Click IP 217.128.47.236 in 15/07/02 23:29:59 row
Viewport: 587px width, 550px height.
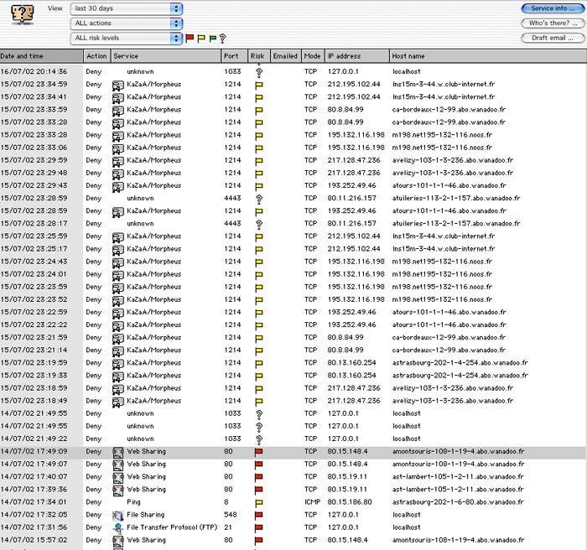pos(354,160)
